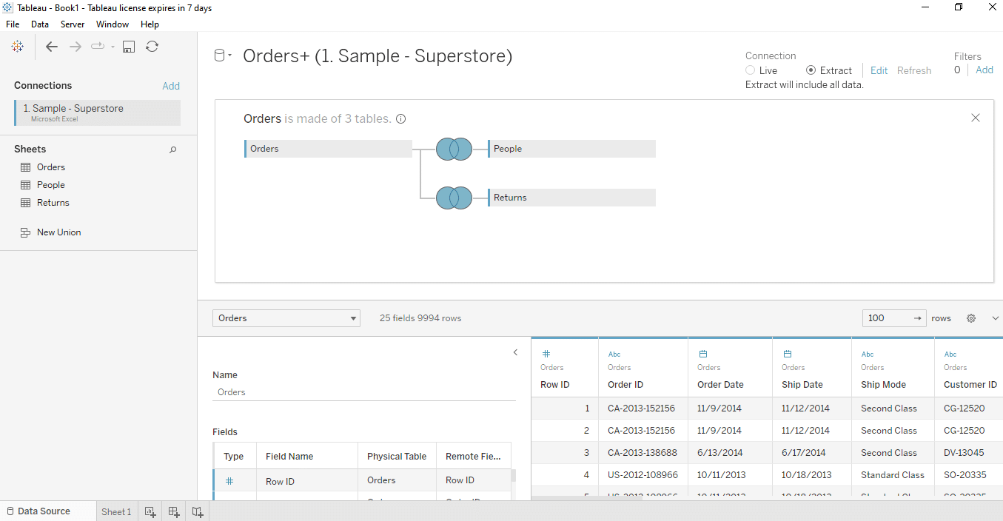Open the data grid view options chevron
The width and height of the screenshot is (1003, 521).
(x=995, y=317)
